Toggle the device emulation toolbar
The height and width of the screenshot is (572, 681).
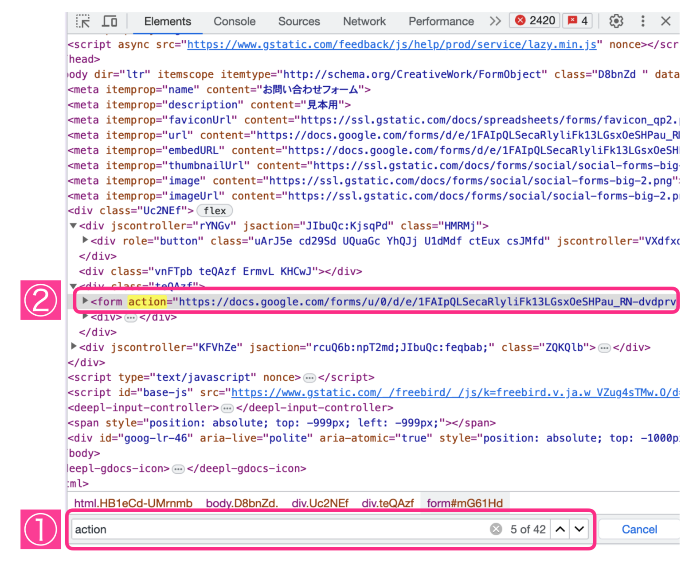click(x=109, y=21)
